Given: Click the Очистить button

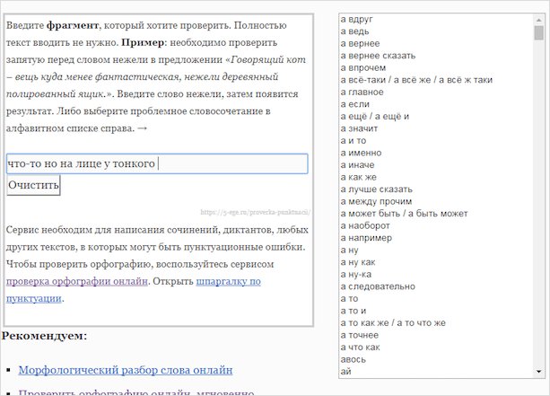Looking at the screenshot, I should click(x=33, y=186).
